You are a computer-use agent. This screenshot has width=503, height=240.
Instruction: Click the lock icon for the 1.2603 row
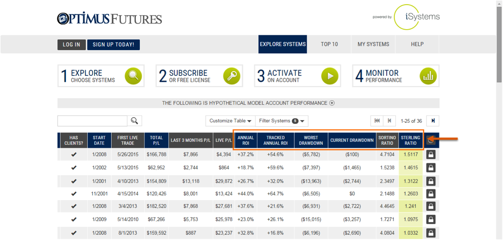click(x=431, y=194)
